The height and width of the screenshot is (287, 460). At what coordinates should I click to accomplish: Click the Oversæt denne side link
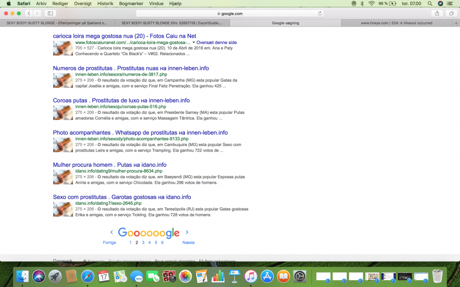coord(217,42)
